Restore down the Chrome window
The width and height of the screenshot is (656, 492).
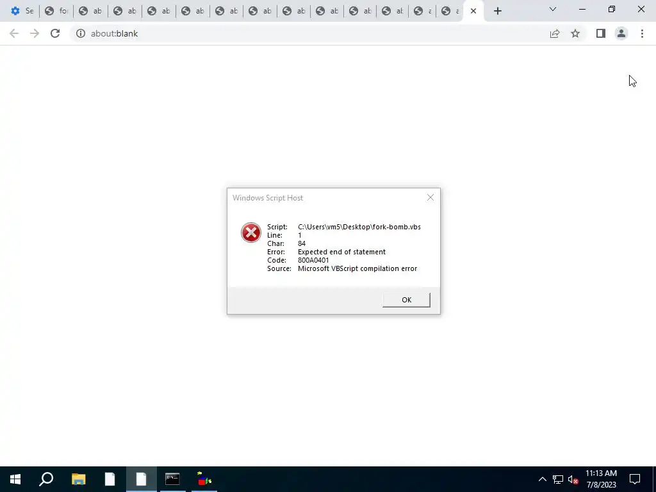612,9
